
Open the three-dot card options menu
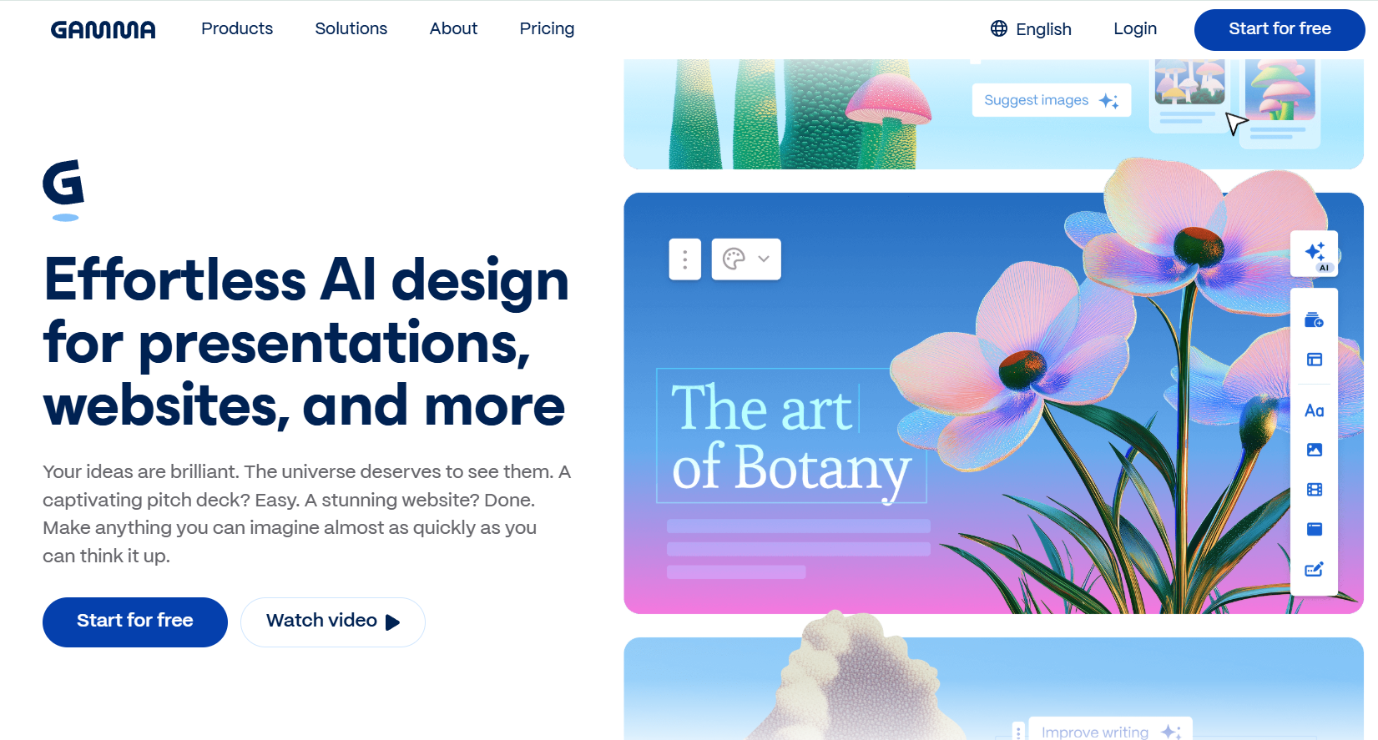(x=685, y=259)
